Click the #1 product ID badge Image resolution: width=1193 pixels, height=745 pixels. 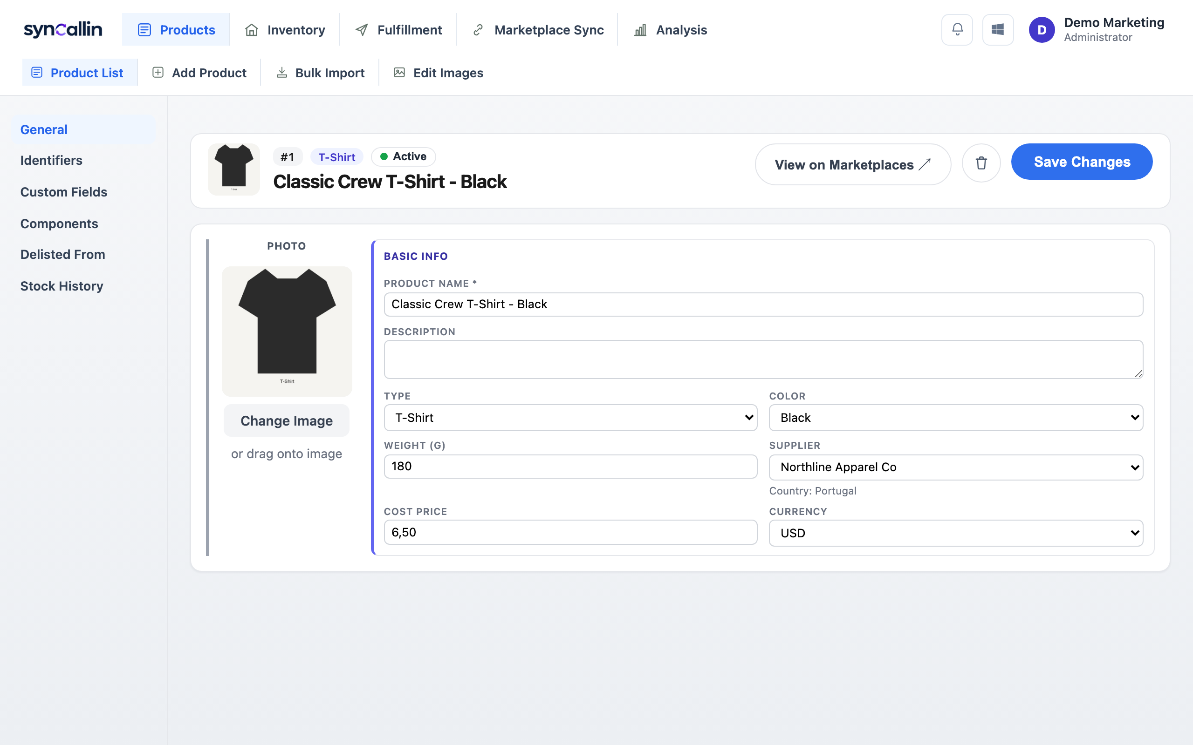pyautogui.click(x=288, y=157)
